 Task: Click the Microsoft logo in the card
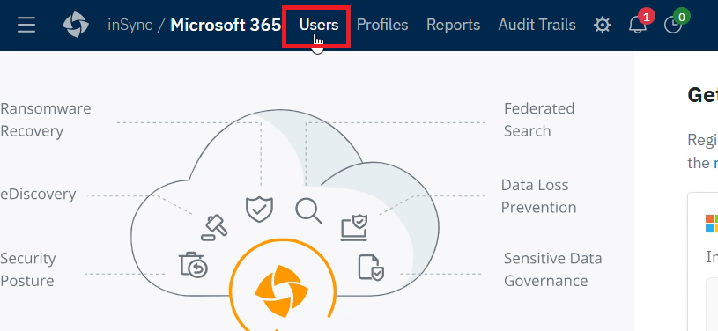click(x=712, y=224)
